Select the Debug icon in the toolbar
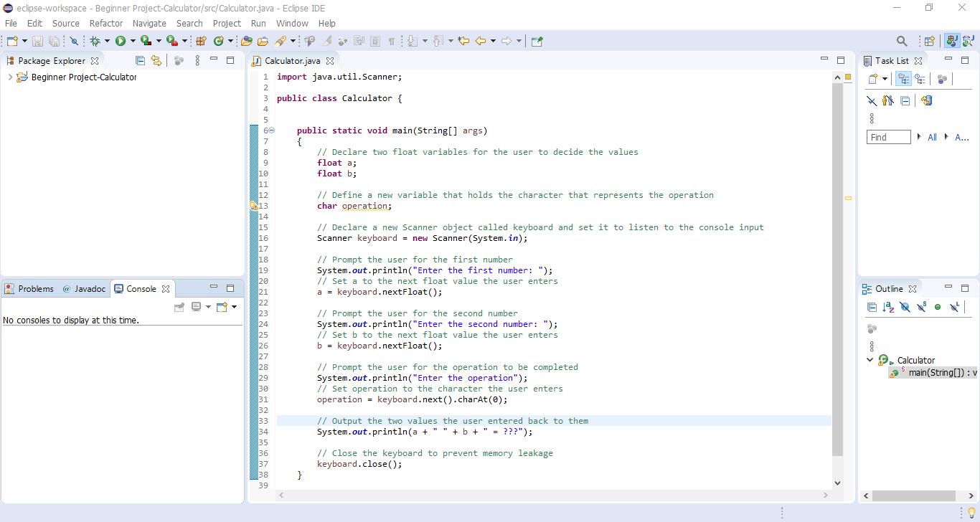980x522 pixels. tap(96, 41)
